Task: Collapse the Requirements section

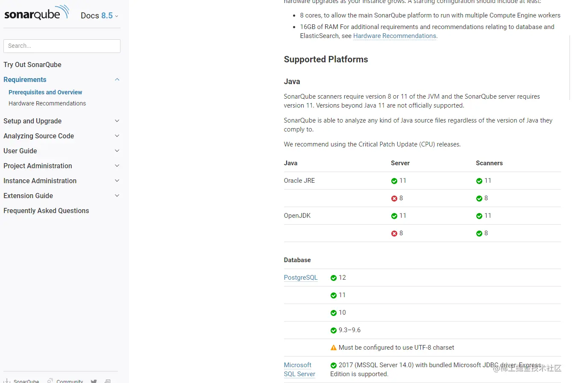Action: point(117,79)
